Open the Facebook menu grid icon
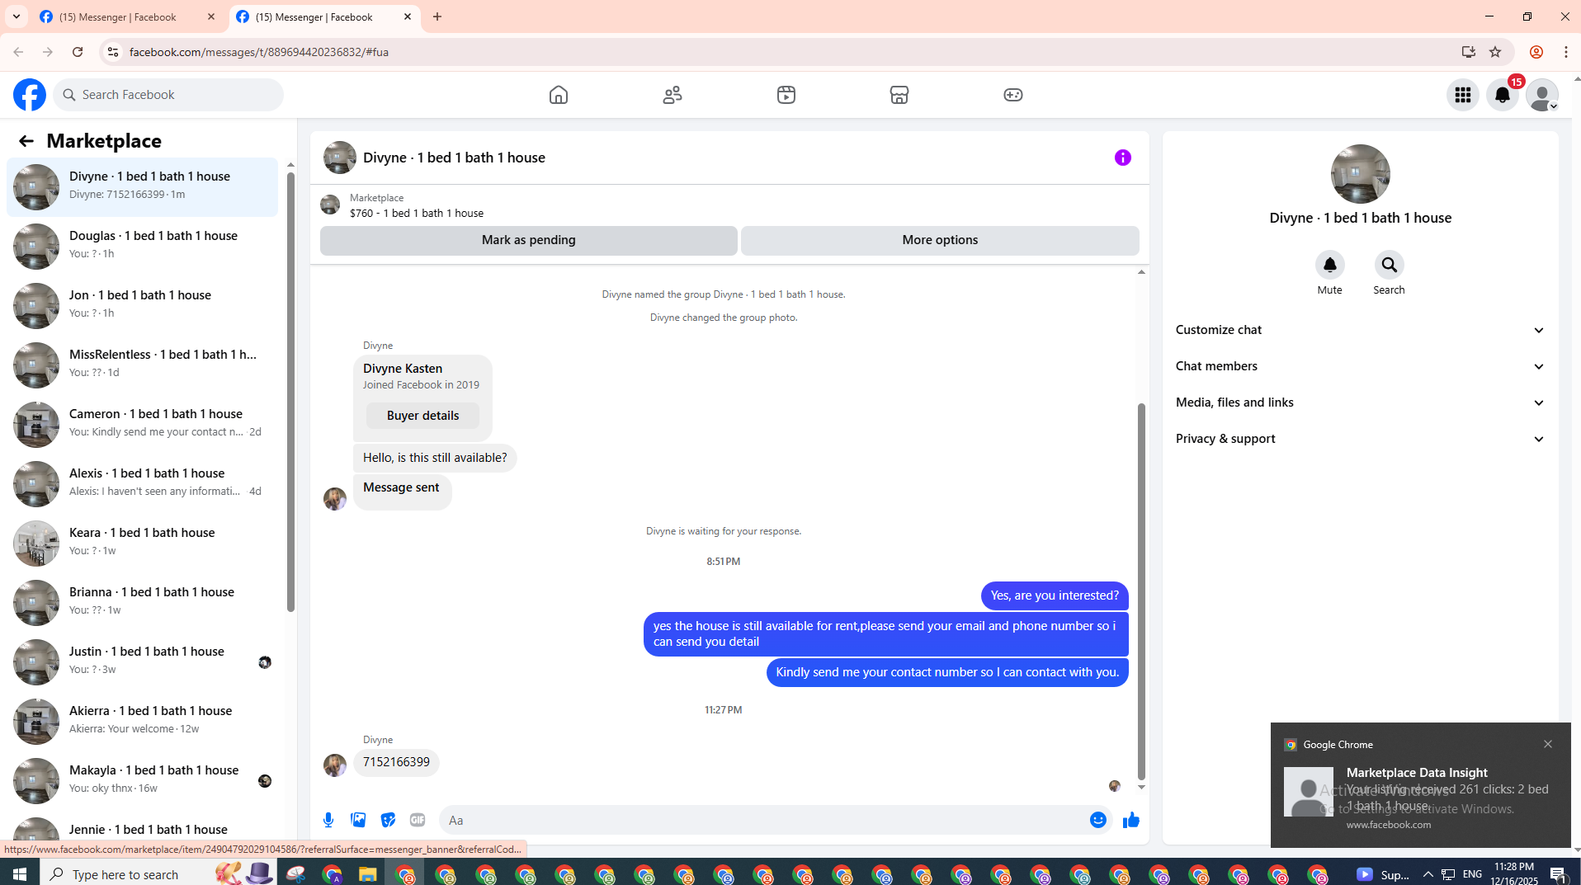This screenshot has width=1581, height=885. coord(1463,95)
